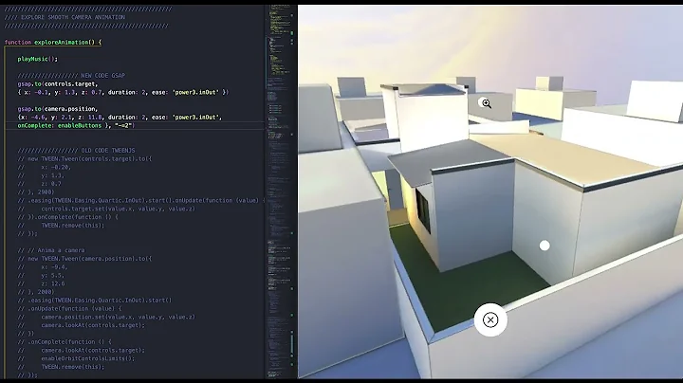The width and height of the screenshot is (683, 383).
Task: Click the 'function exploreAnimation() {' line
Action: pos(53,43)
